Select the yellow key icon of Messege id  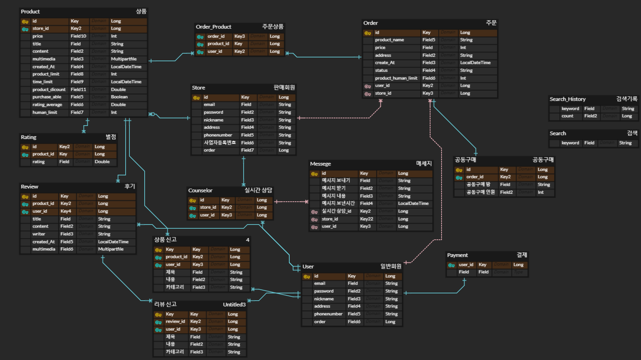314,174
